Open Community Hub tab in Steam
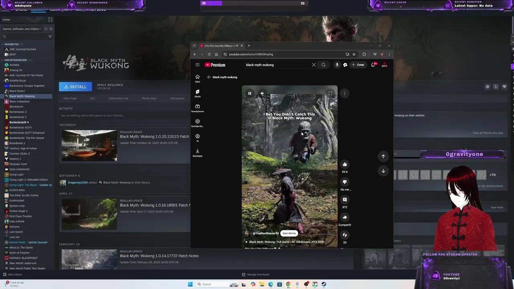This screenshot has height=289, width=514. [118, 98]
